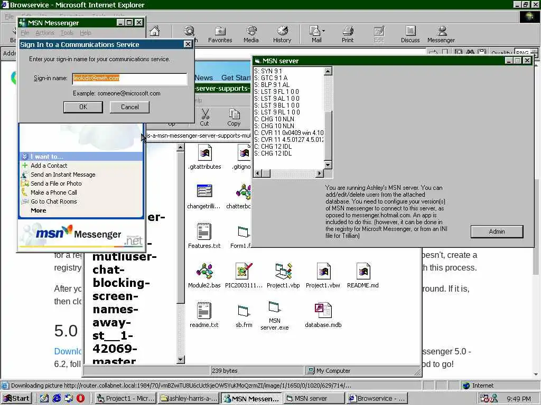
Task: Click Opera quick launch icon
Action: (x=80, y=399)
